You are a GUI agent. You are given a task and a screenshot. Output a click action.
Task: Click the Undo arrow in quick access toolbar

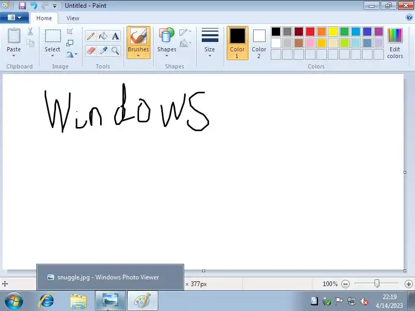(x=34, y=6)
